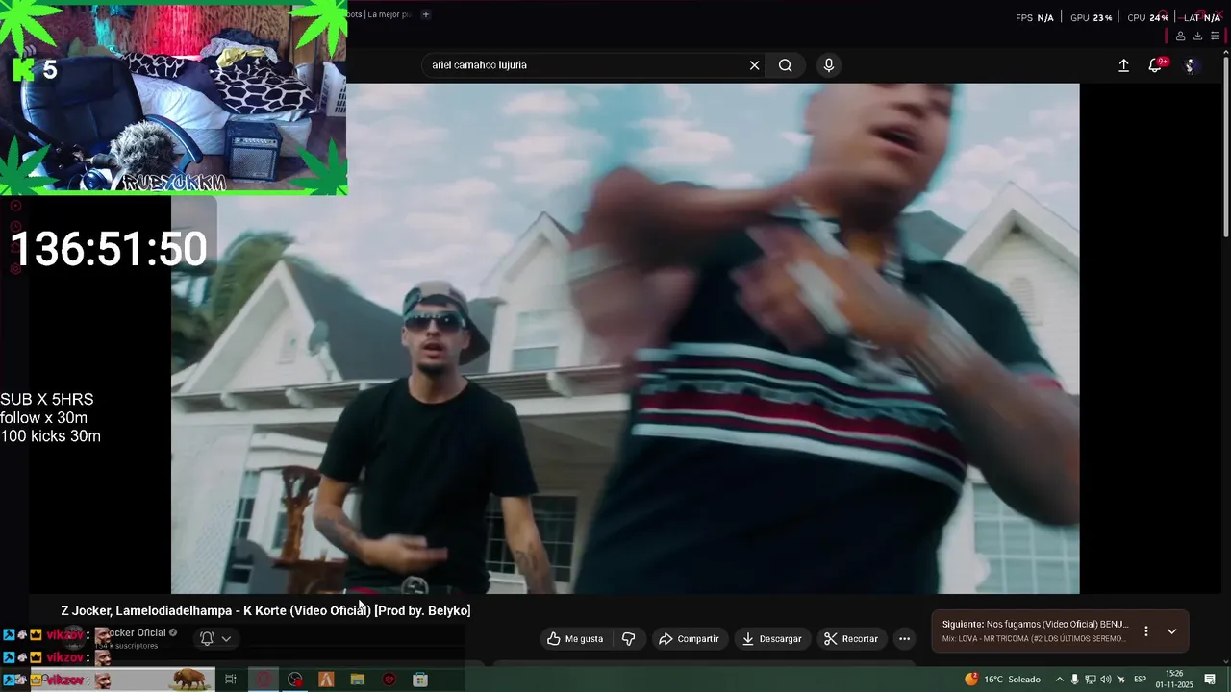Start voice search with microphone icon
This screenshot has height=692, width=1231.
[829, 65]
